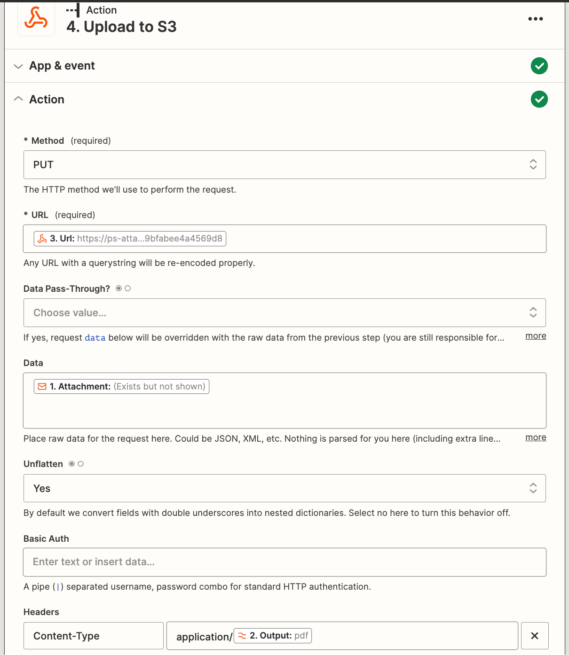Click the blue 'data' code link
Viewport: 569px width, 655px height.
(95, 338)
